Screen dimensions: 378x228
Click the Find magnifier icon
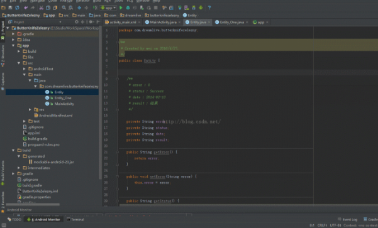pyautogui.click(x=64, y=8)
